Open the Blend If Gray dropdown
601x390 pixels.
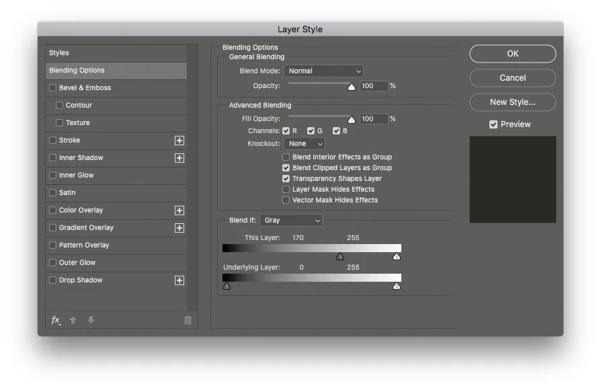click(291, 220)
